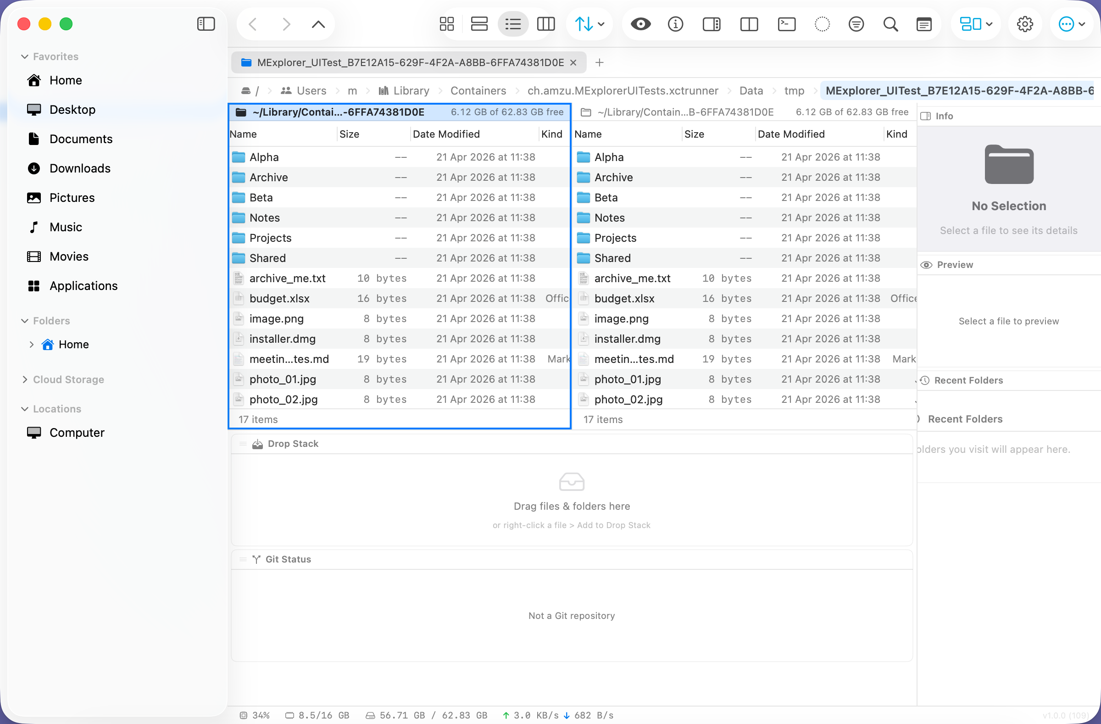The image size is (1101, 724).
Task: Select installer.dmg in left pane
Action: pyautogui.click(x=400, y=339)
